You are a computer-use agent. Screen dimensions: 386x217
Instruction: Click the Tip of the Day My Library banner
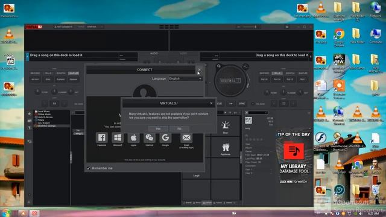coord(294,157)
